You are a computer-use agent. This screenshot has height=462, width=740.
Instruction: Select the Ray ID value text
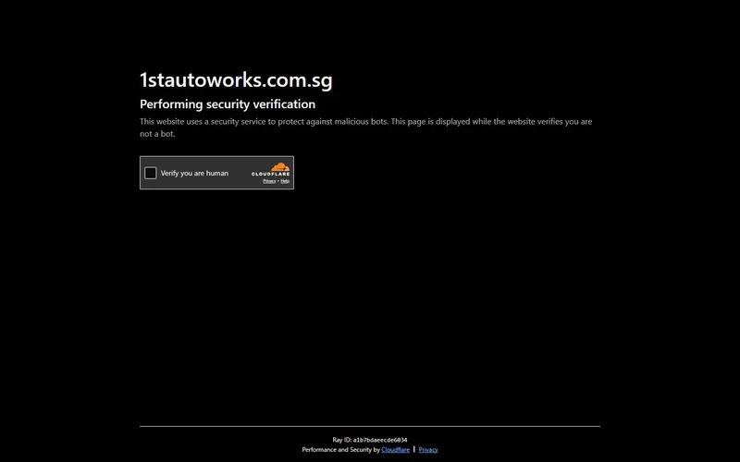380,440
